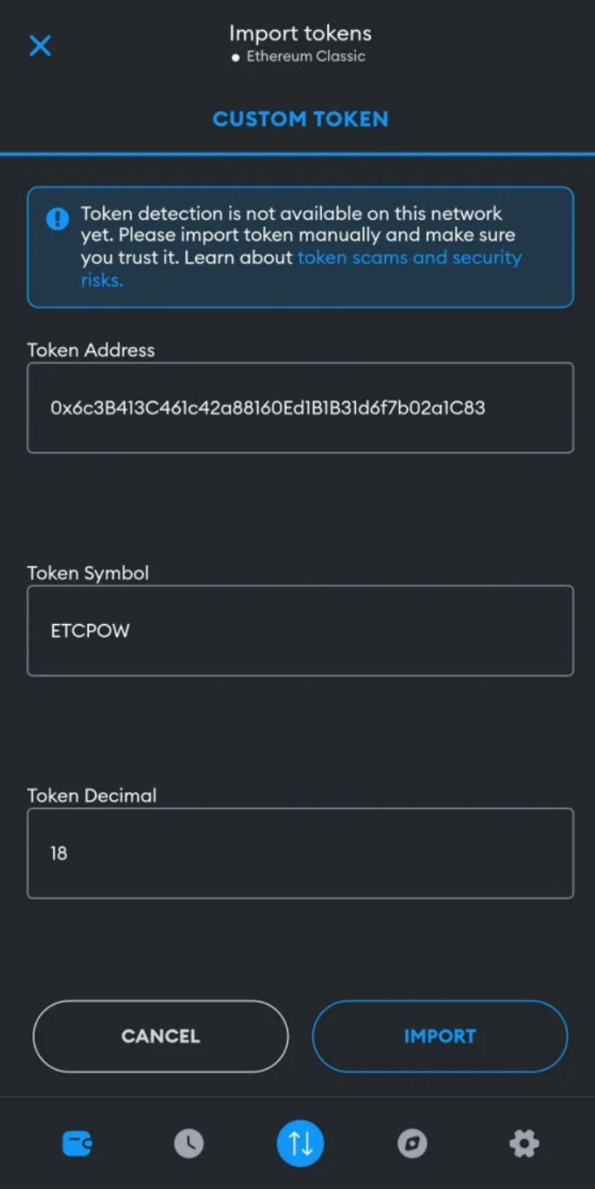Open the browser compass icon
Image resolution: width=595 pixels, height=1189 pixels.
411,1143
